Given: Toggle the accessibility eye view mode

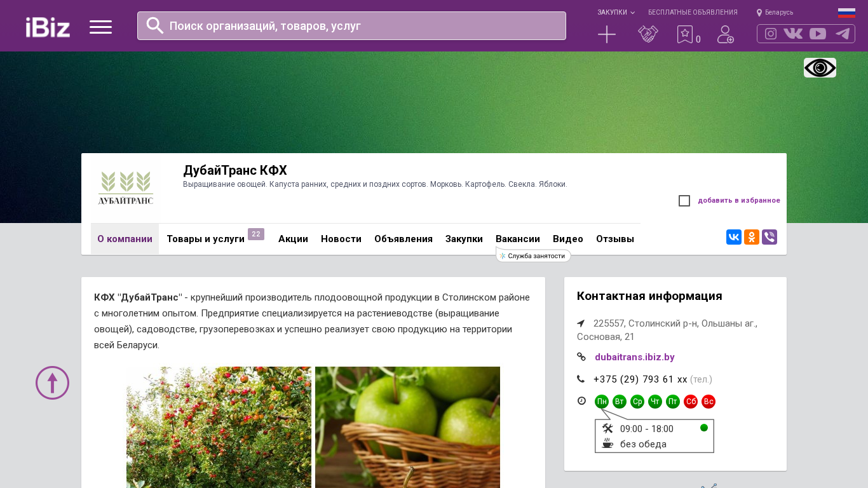Looking at the screenshot, I should point(820,67).
